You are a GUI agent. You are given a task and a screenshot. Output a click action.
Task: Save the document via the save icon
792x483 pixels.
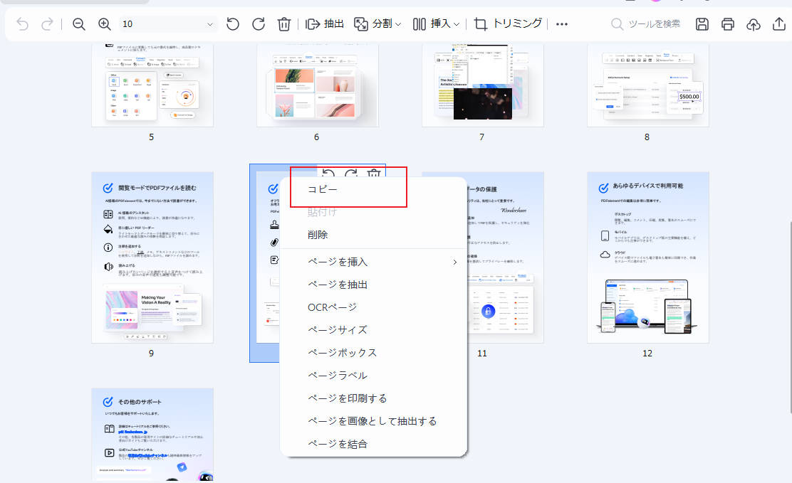pyautogui.click(x=702, y=23)
